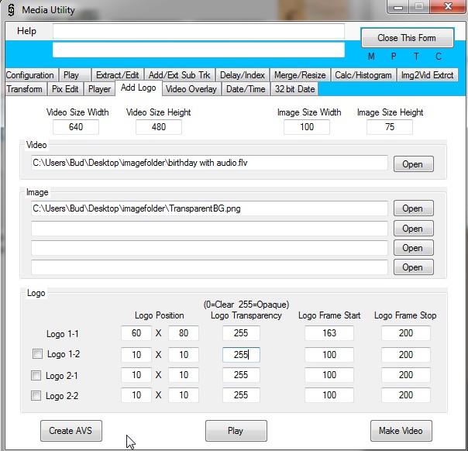Click the Logo 1-1 Frame Stop field
Image resolution: width=468 pixels, height=451 pixels.
click(x=406, y=333)
